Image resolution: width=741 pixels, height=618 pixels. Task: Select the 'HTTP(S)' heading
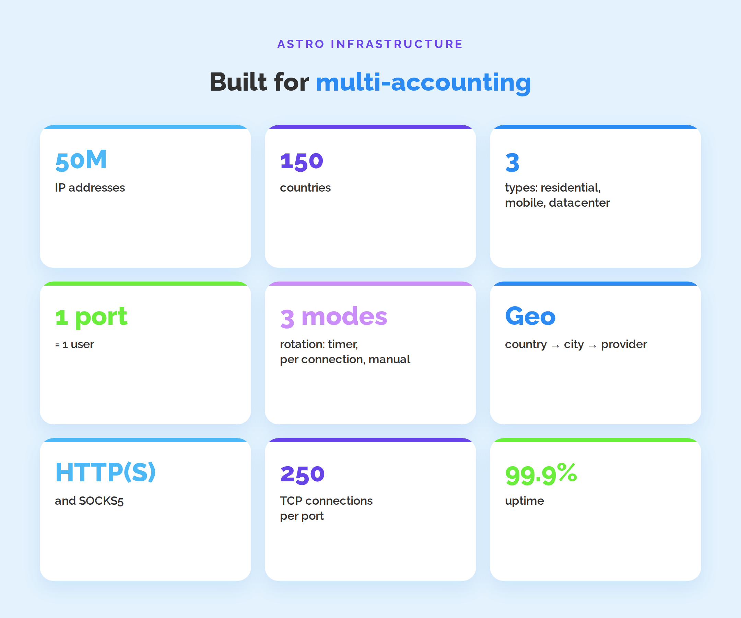pos(106,472)
